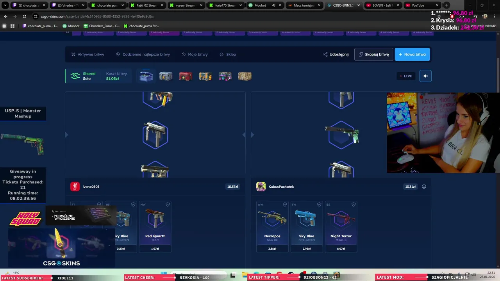Select Red Quartz Tec-9 item card
Viewport: 500px width, 281px height.
pos(155,227)
